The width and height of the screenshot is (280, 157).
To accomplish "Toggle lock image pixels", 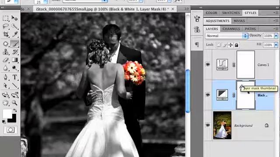I will [x=224, y=45].
